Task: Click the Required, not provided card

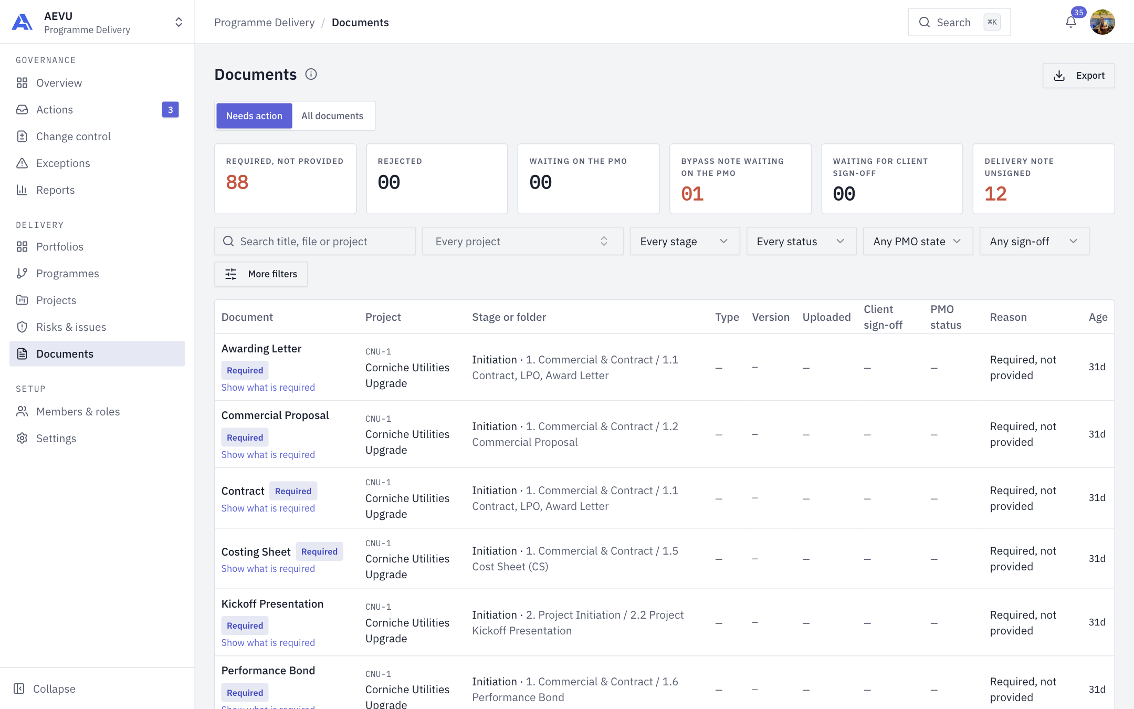Action: [x=285, y=179]
